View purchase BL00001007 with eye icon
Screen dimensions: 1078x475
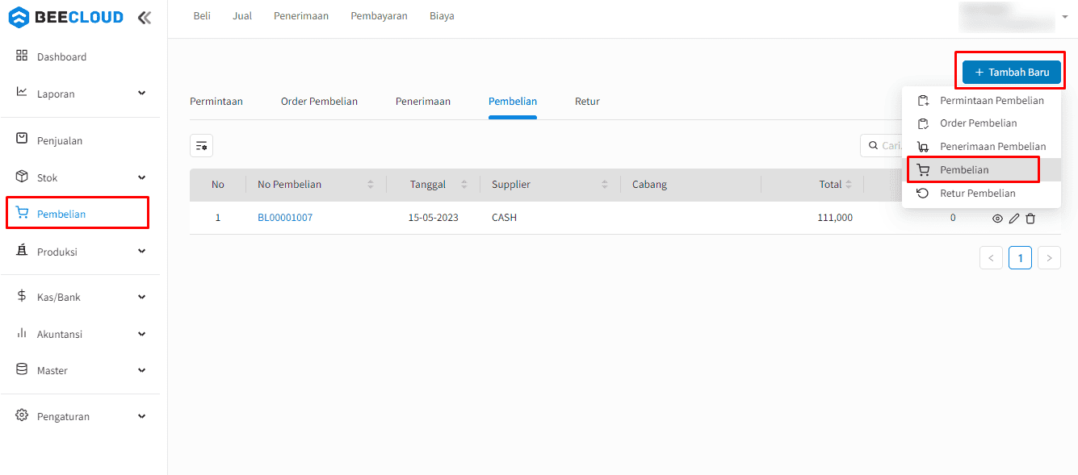point(997,219)
